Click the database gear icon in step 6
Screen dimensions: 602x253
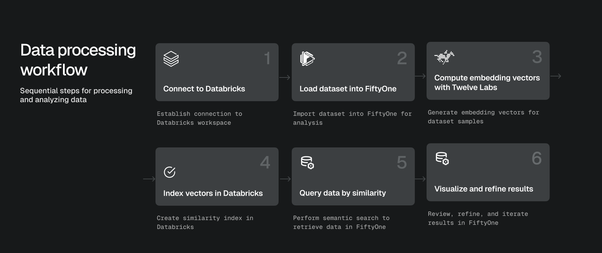coord(442,158)
